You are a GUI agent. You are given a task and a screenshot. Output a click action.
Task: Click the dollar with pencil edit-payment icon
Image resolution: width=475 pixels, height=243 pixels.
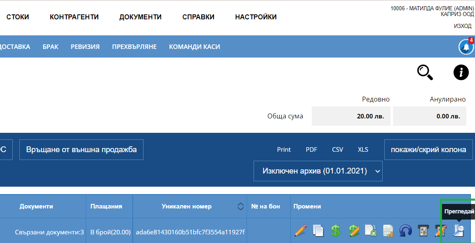pos(353,231)
